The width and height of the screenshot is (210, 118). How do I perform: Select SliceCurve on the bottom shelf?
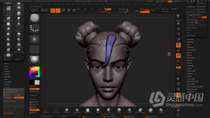coord(77,111)
